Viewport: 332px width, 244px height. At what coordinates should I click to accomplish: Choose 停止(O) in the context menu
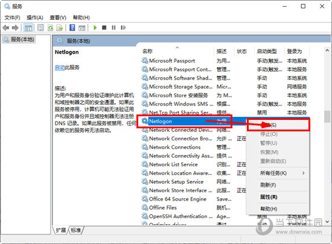(269, 134)
